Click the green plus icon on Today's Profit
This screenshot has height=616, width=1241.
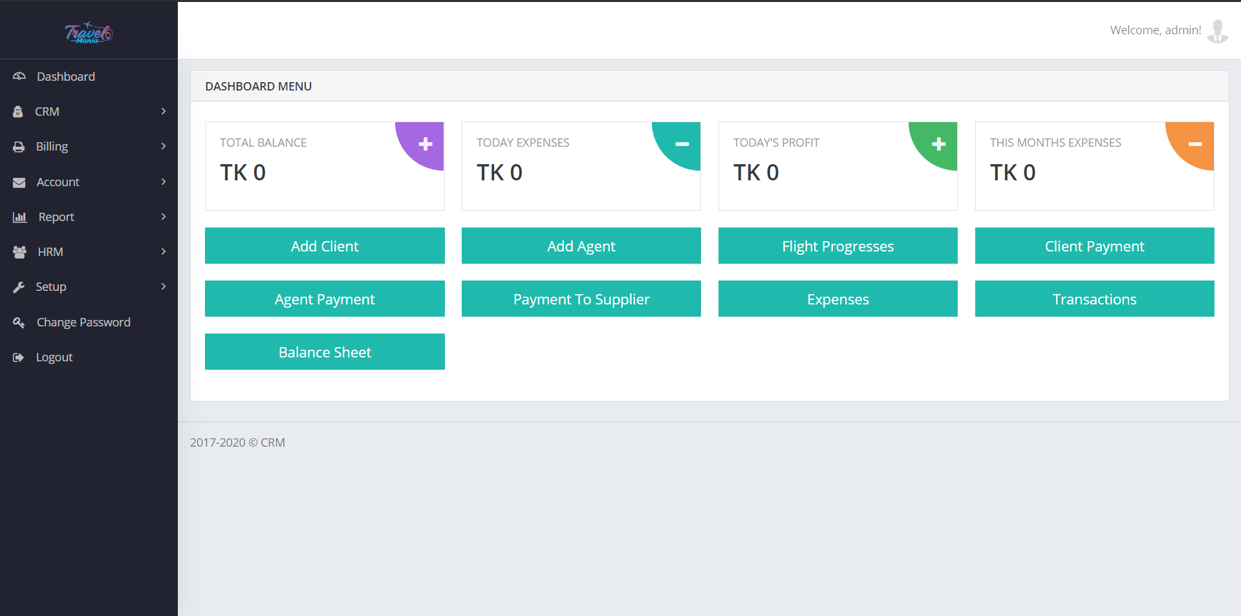[938, 144]
